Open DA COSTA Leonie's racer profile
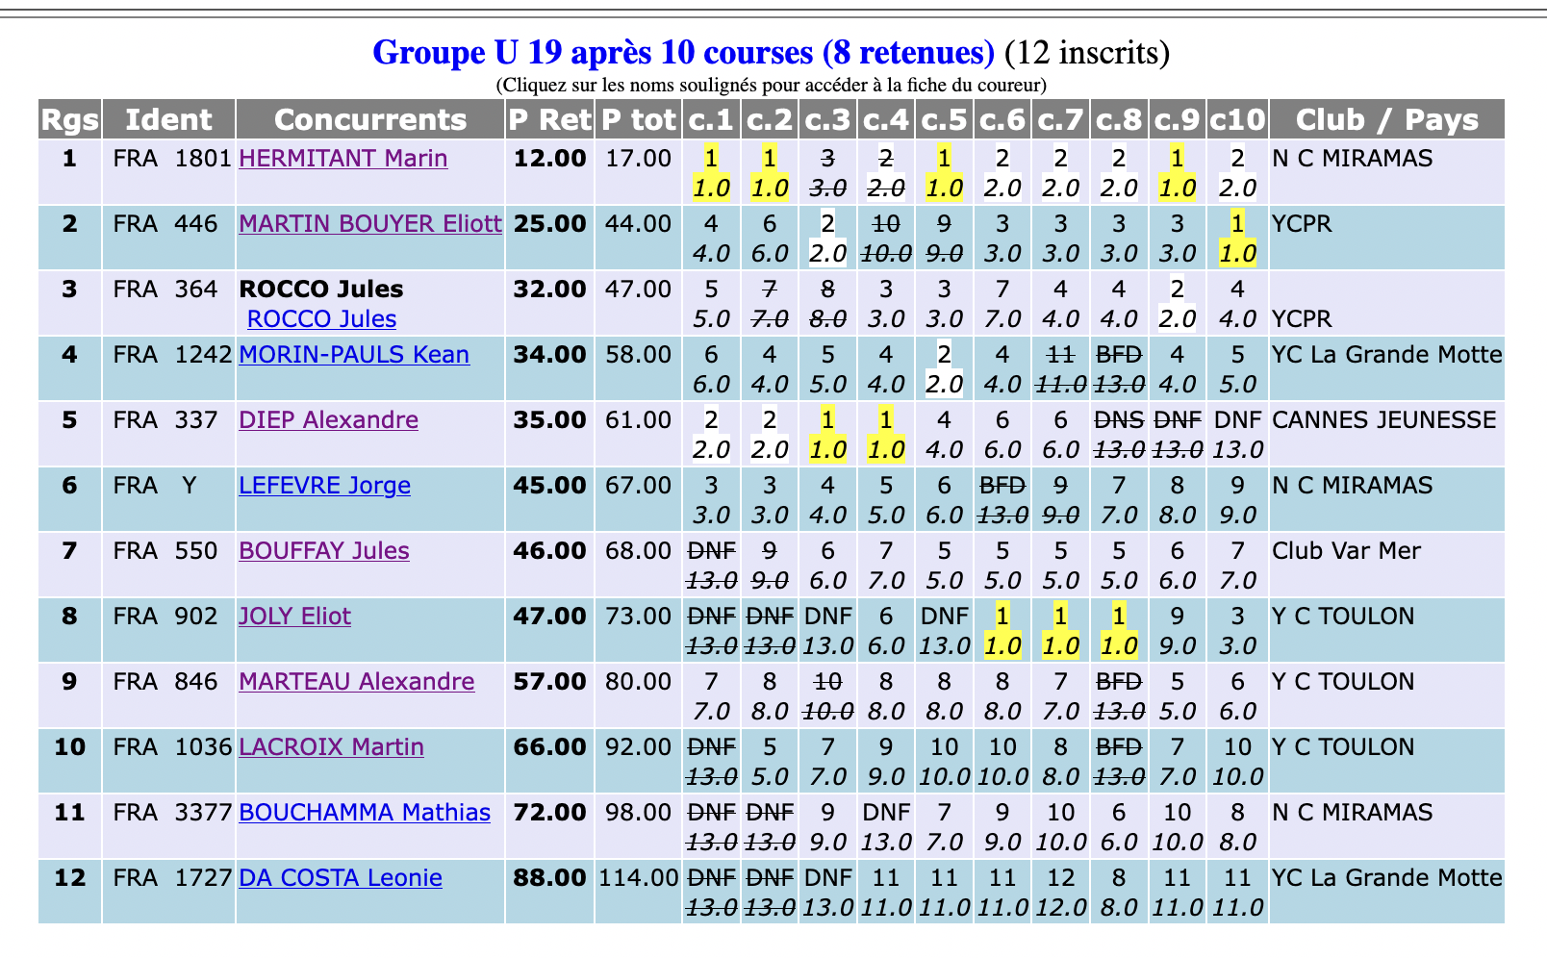1547x958 pixels. (341, 877)
